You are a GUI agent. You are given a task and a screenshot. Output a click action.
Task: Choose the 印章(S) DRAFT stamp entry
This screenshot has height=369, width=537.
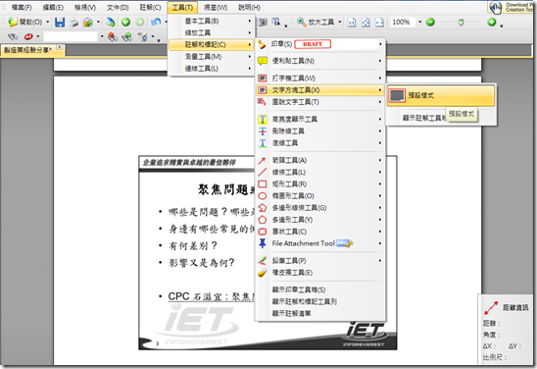[320, 44]
